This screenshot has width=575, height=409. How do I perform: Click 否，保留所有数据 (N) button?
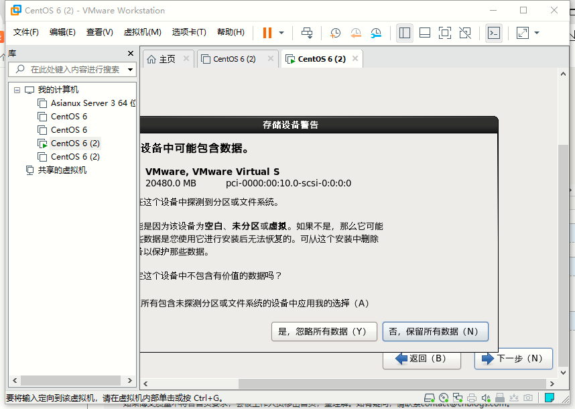pos(436,332)
